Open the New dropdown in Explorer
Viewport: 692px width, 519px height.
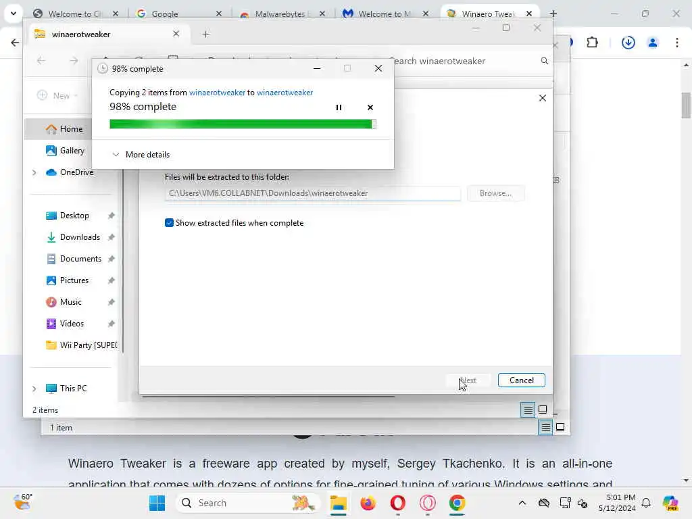(57, 95)
